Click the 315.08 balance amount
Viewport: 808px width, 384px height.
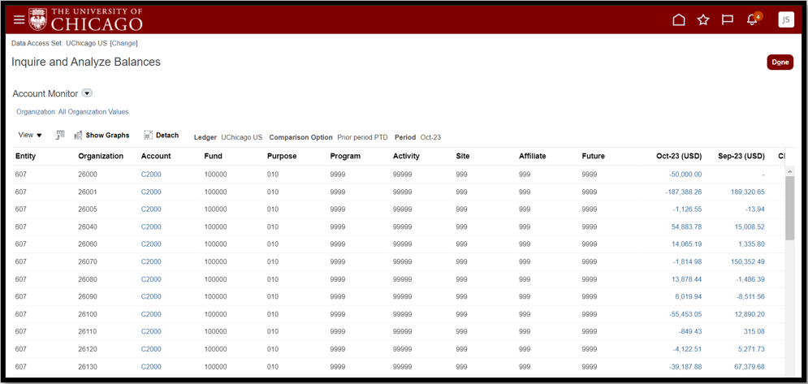click(x=755, y=331)
